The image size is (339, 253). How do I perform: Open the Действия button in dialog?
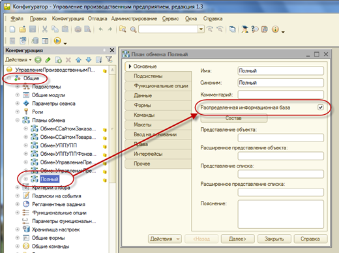(x=165, y=239)
